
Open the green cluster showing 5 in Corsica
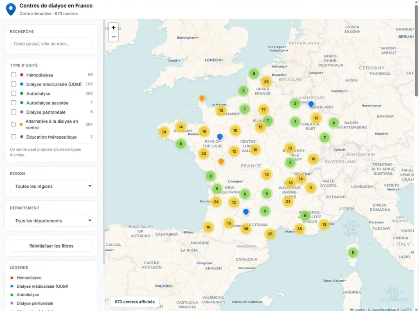353,252
